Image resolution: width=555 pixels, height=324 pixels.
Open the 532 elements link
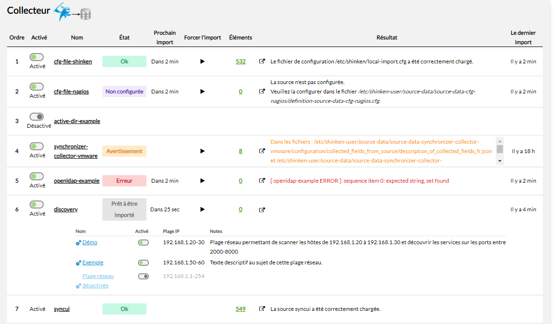click(x=240, y=62)
